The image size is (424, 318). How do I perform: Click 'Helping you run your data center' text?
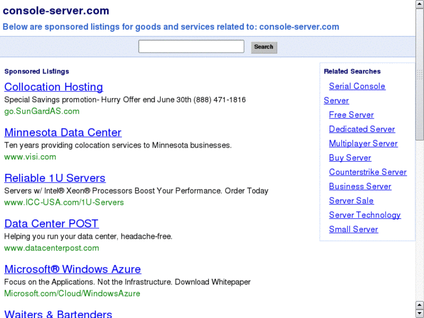tap(88, 236)
